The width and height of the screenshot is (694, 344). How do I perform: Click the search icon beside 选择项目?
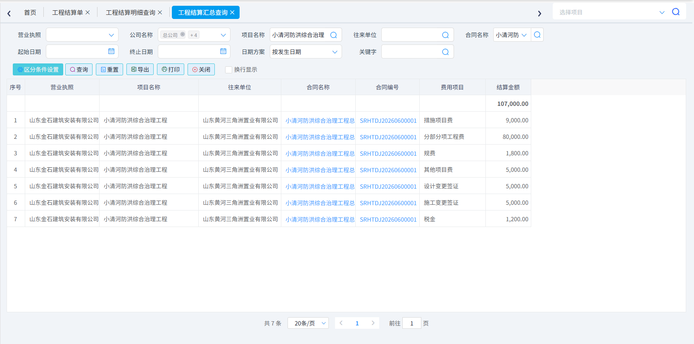click(676, 12)
